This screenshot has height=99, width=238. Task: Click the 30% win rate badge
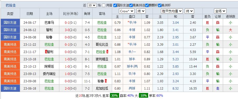(x=114, y=96)
